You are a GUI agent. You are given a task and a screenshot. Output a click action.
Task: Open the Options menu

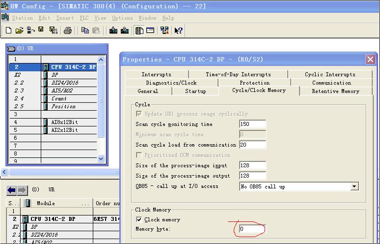pos(122,18)
